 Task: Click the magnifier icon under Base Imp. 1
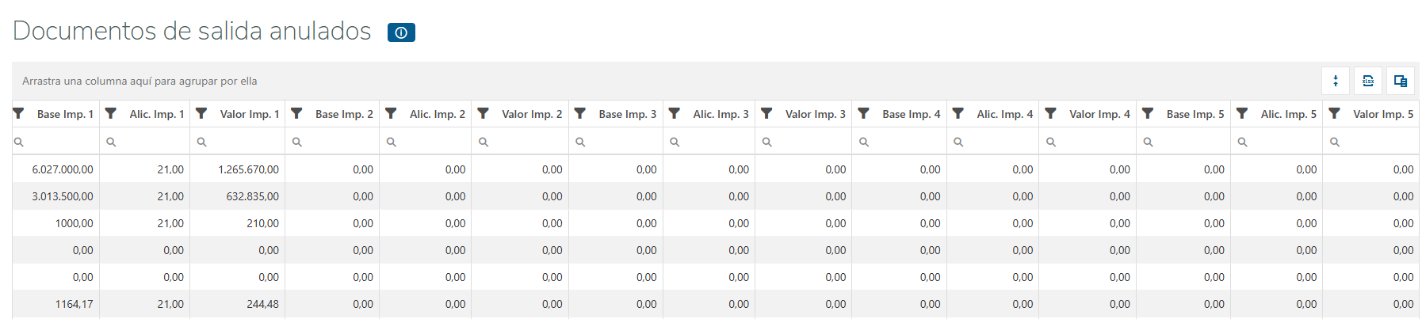pos(19,142)
